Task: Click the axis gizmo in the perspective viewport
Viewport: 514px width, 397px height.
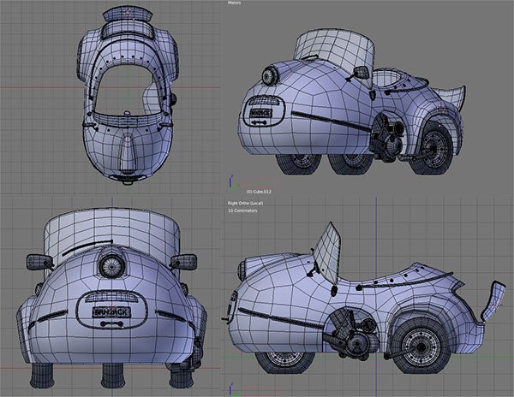Action: (x=230, y=181)
